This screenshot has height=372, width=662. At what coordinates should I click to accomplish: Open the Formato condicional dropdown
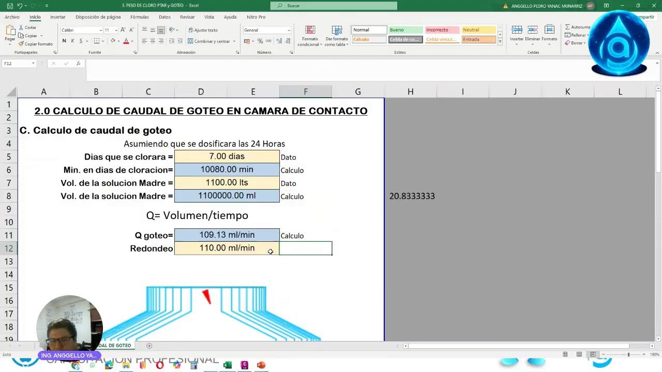click(x=310, y=36)
